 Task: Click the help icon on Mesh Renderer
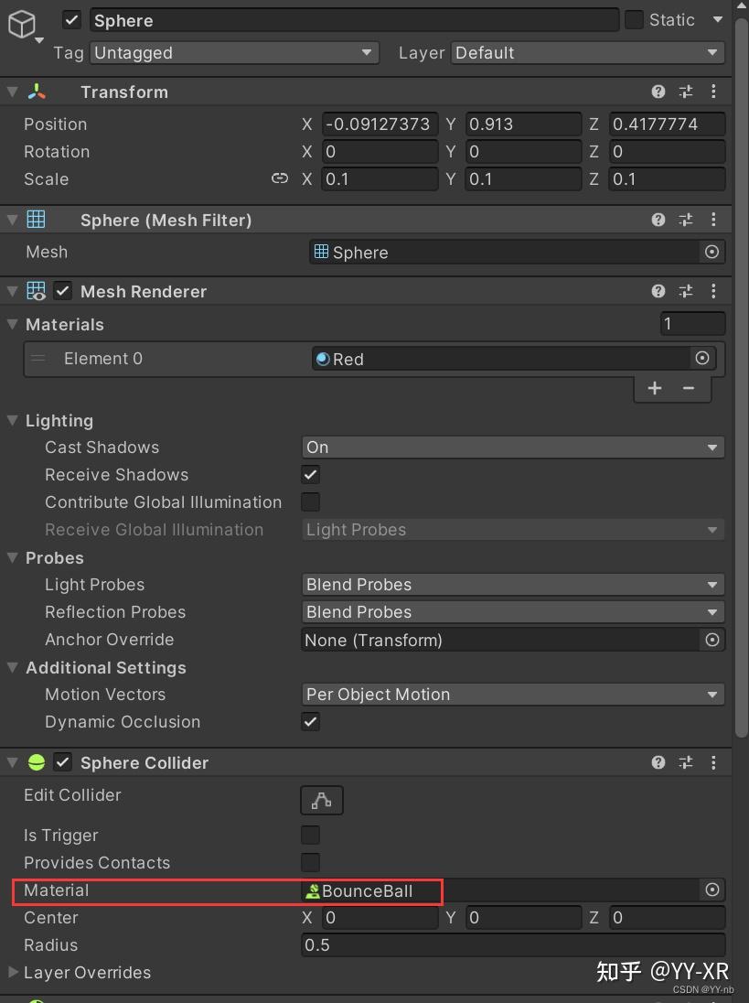point(658,291)
